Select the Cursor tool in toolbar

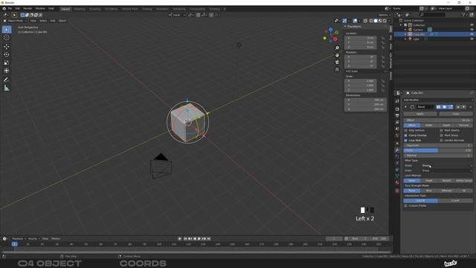(7, 38)
